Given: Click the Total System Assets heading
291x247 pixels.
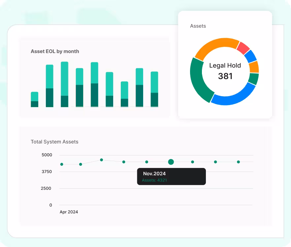Looking at the screenshot, I should [x=54, y=142].
